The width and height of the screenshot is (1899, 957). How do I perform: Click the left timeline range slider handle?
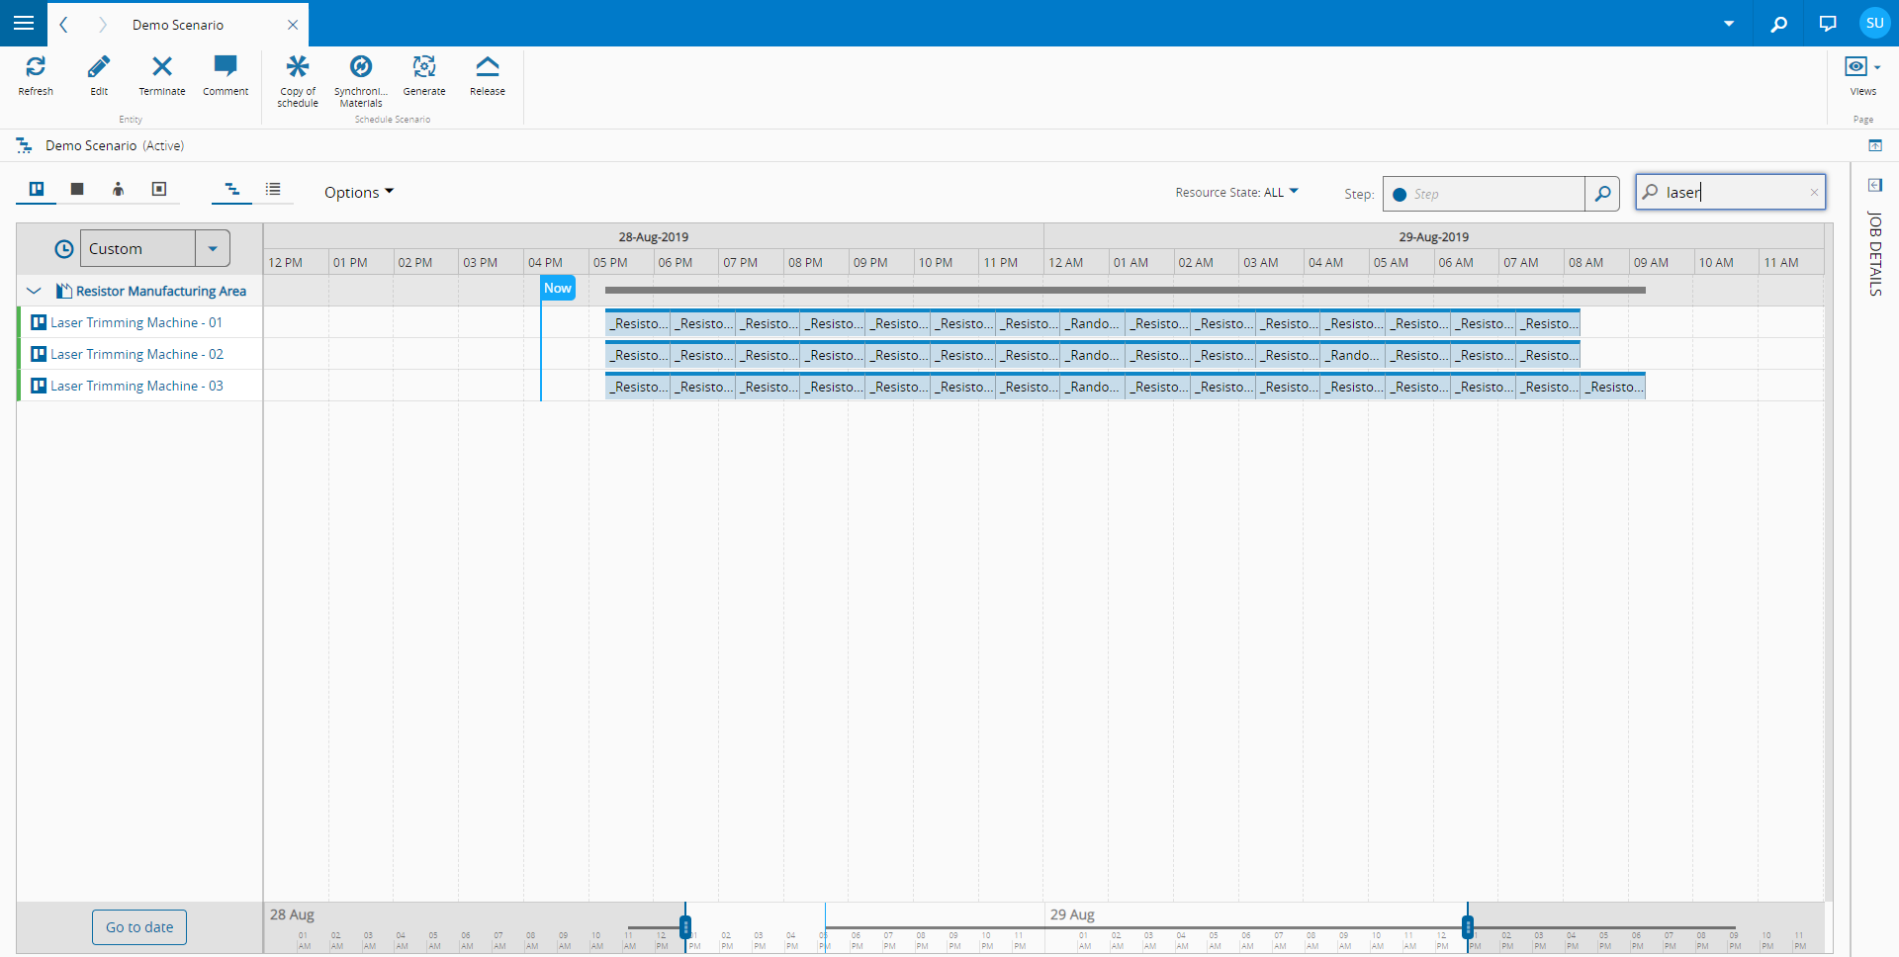(x=685, y=926)
